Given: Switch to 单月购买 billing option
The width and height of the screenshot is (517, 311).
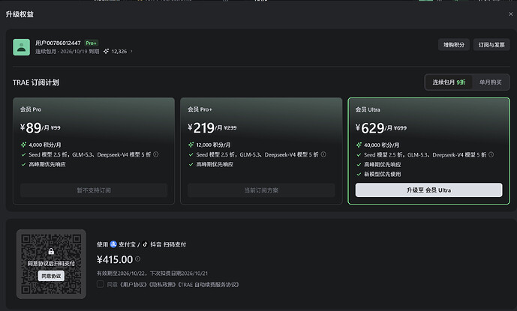Looking at the screenshot, I should pyautogui.click(x=490, y=82).
